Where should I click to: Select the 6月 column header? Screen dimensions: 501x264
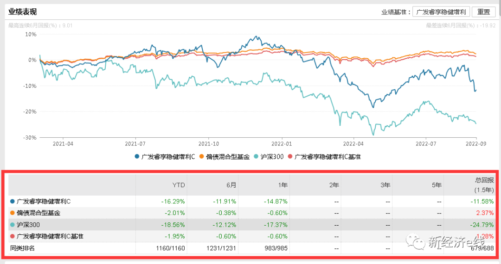pos(231,185)
